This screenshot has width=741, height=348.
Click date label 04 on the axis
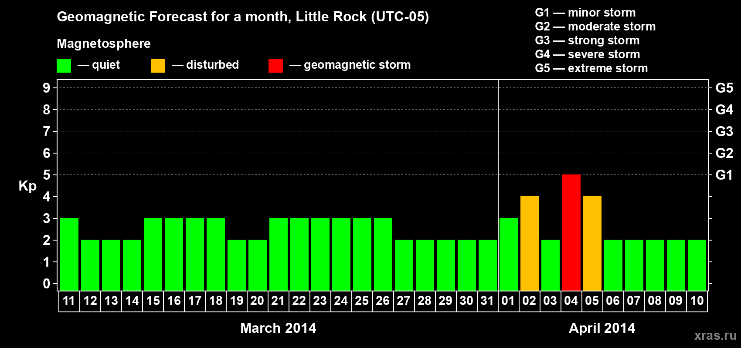pos(571,301)
